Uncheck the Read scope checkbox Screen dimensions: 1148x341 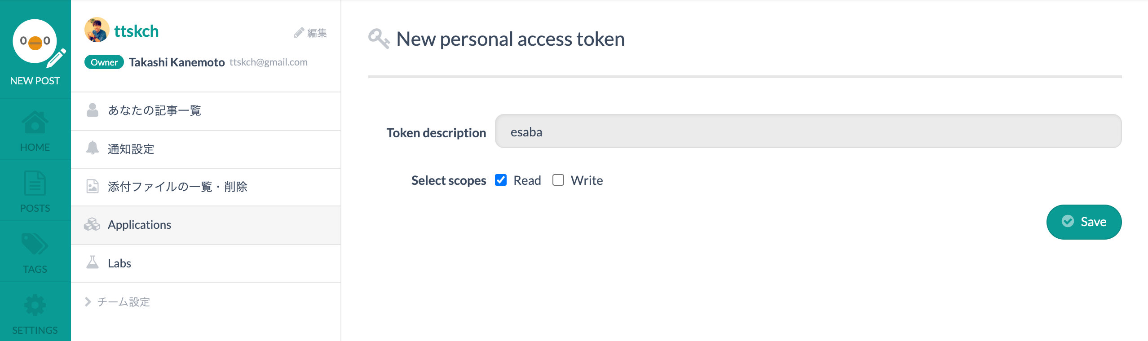pos(501,180)
